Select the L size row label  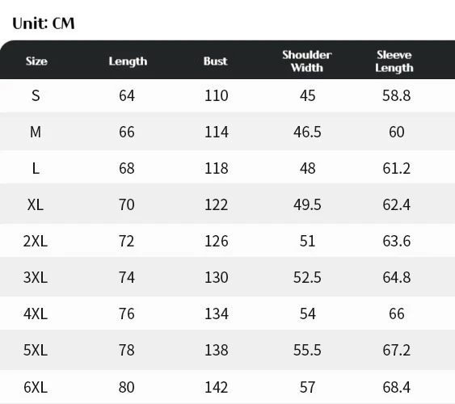point(36,169)
